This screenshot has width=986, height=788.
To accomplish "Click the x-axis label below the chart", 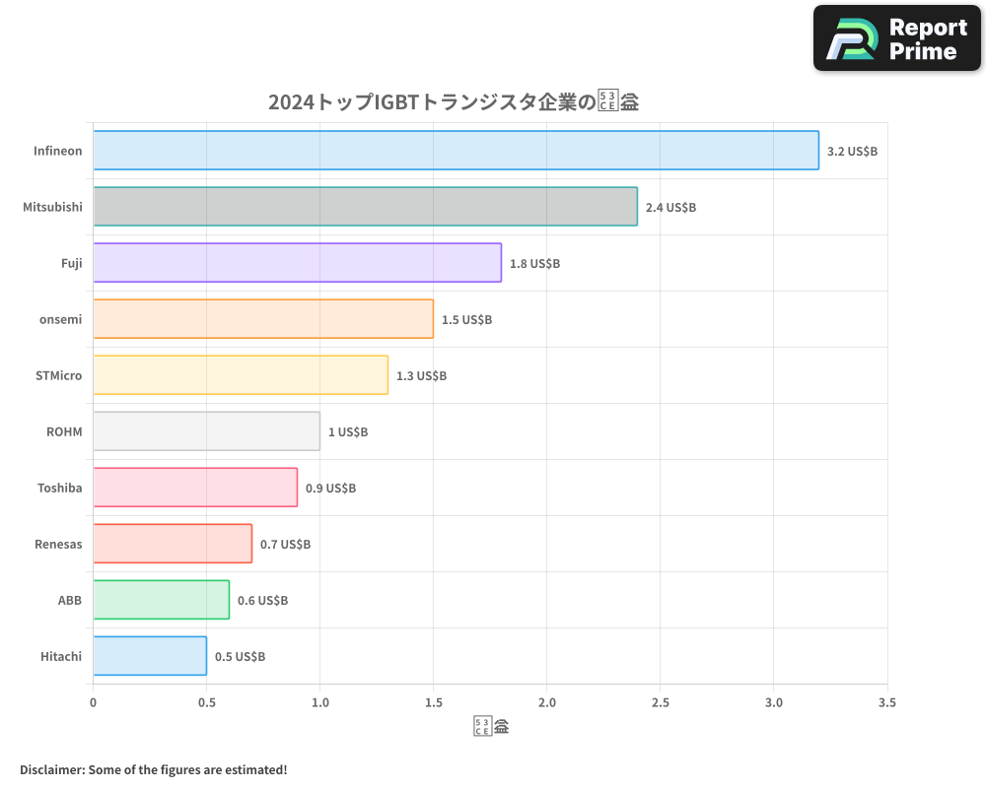I will [x=490, y=725].
